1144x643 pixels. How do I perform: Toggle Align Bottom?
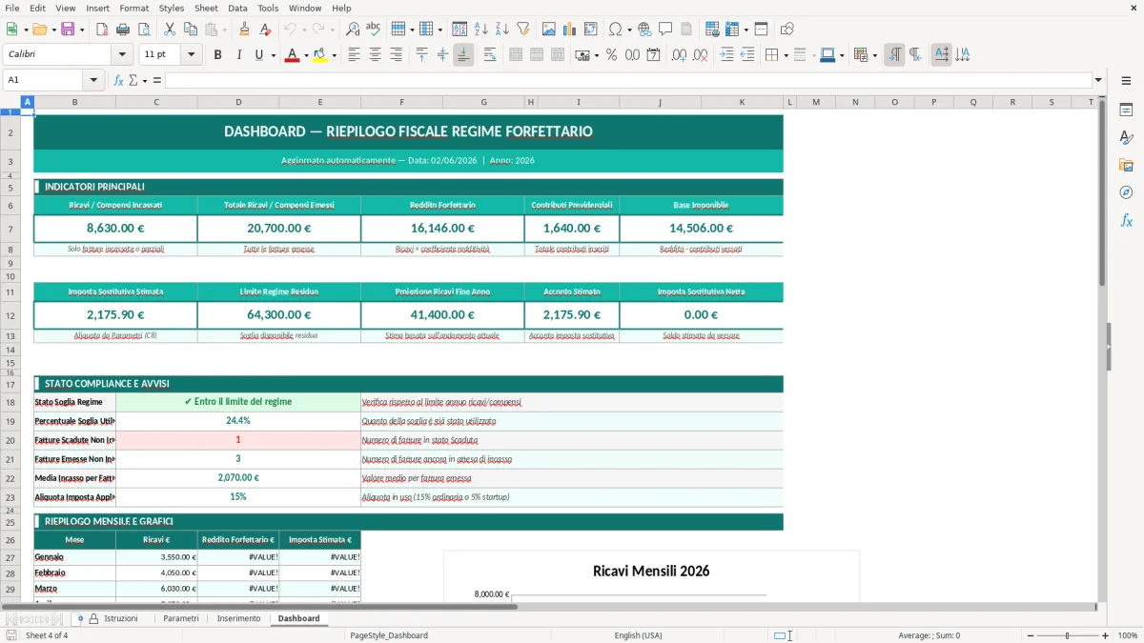(x=463, y=55)
